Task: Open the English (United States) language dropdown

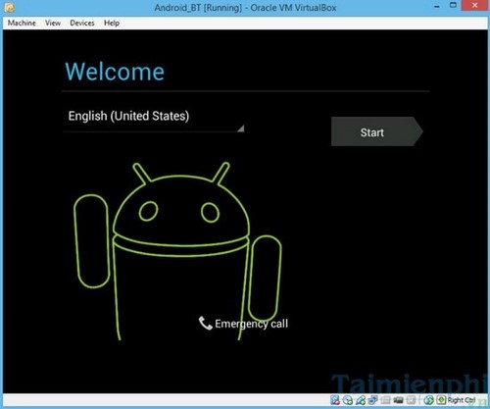Action: [x=154, y=120]
